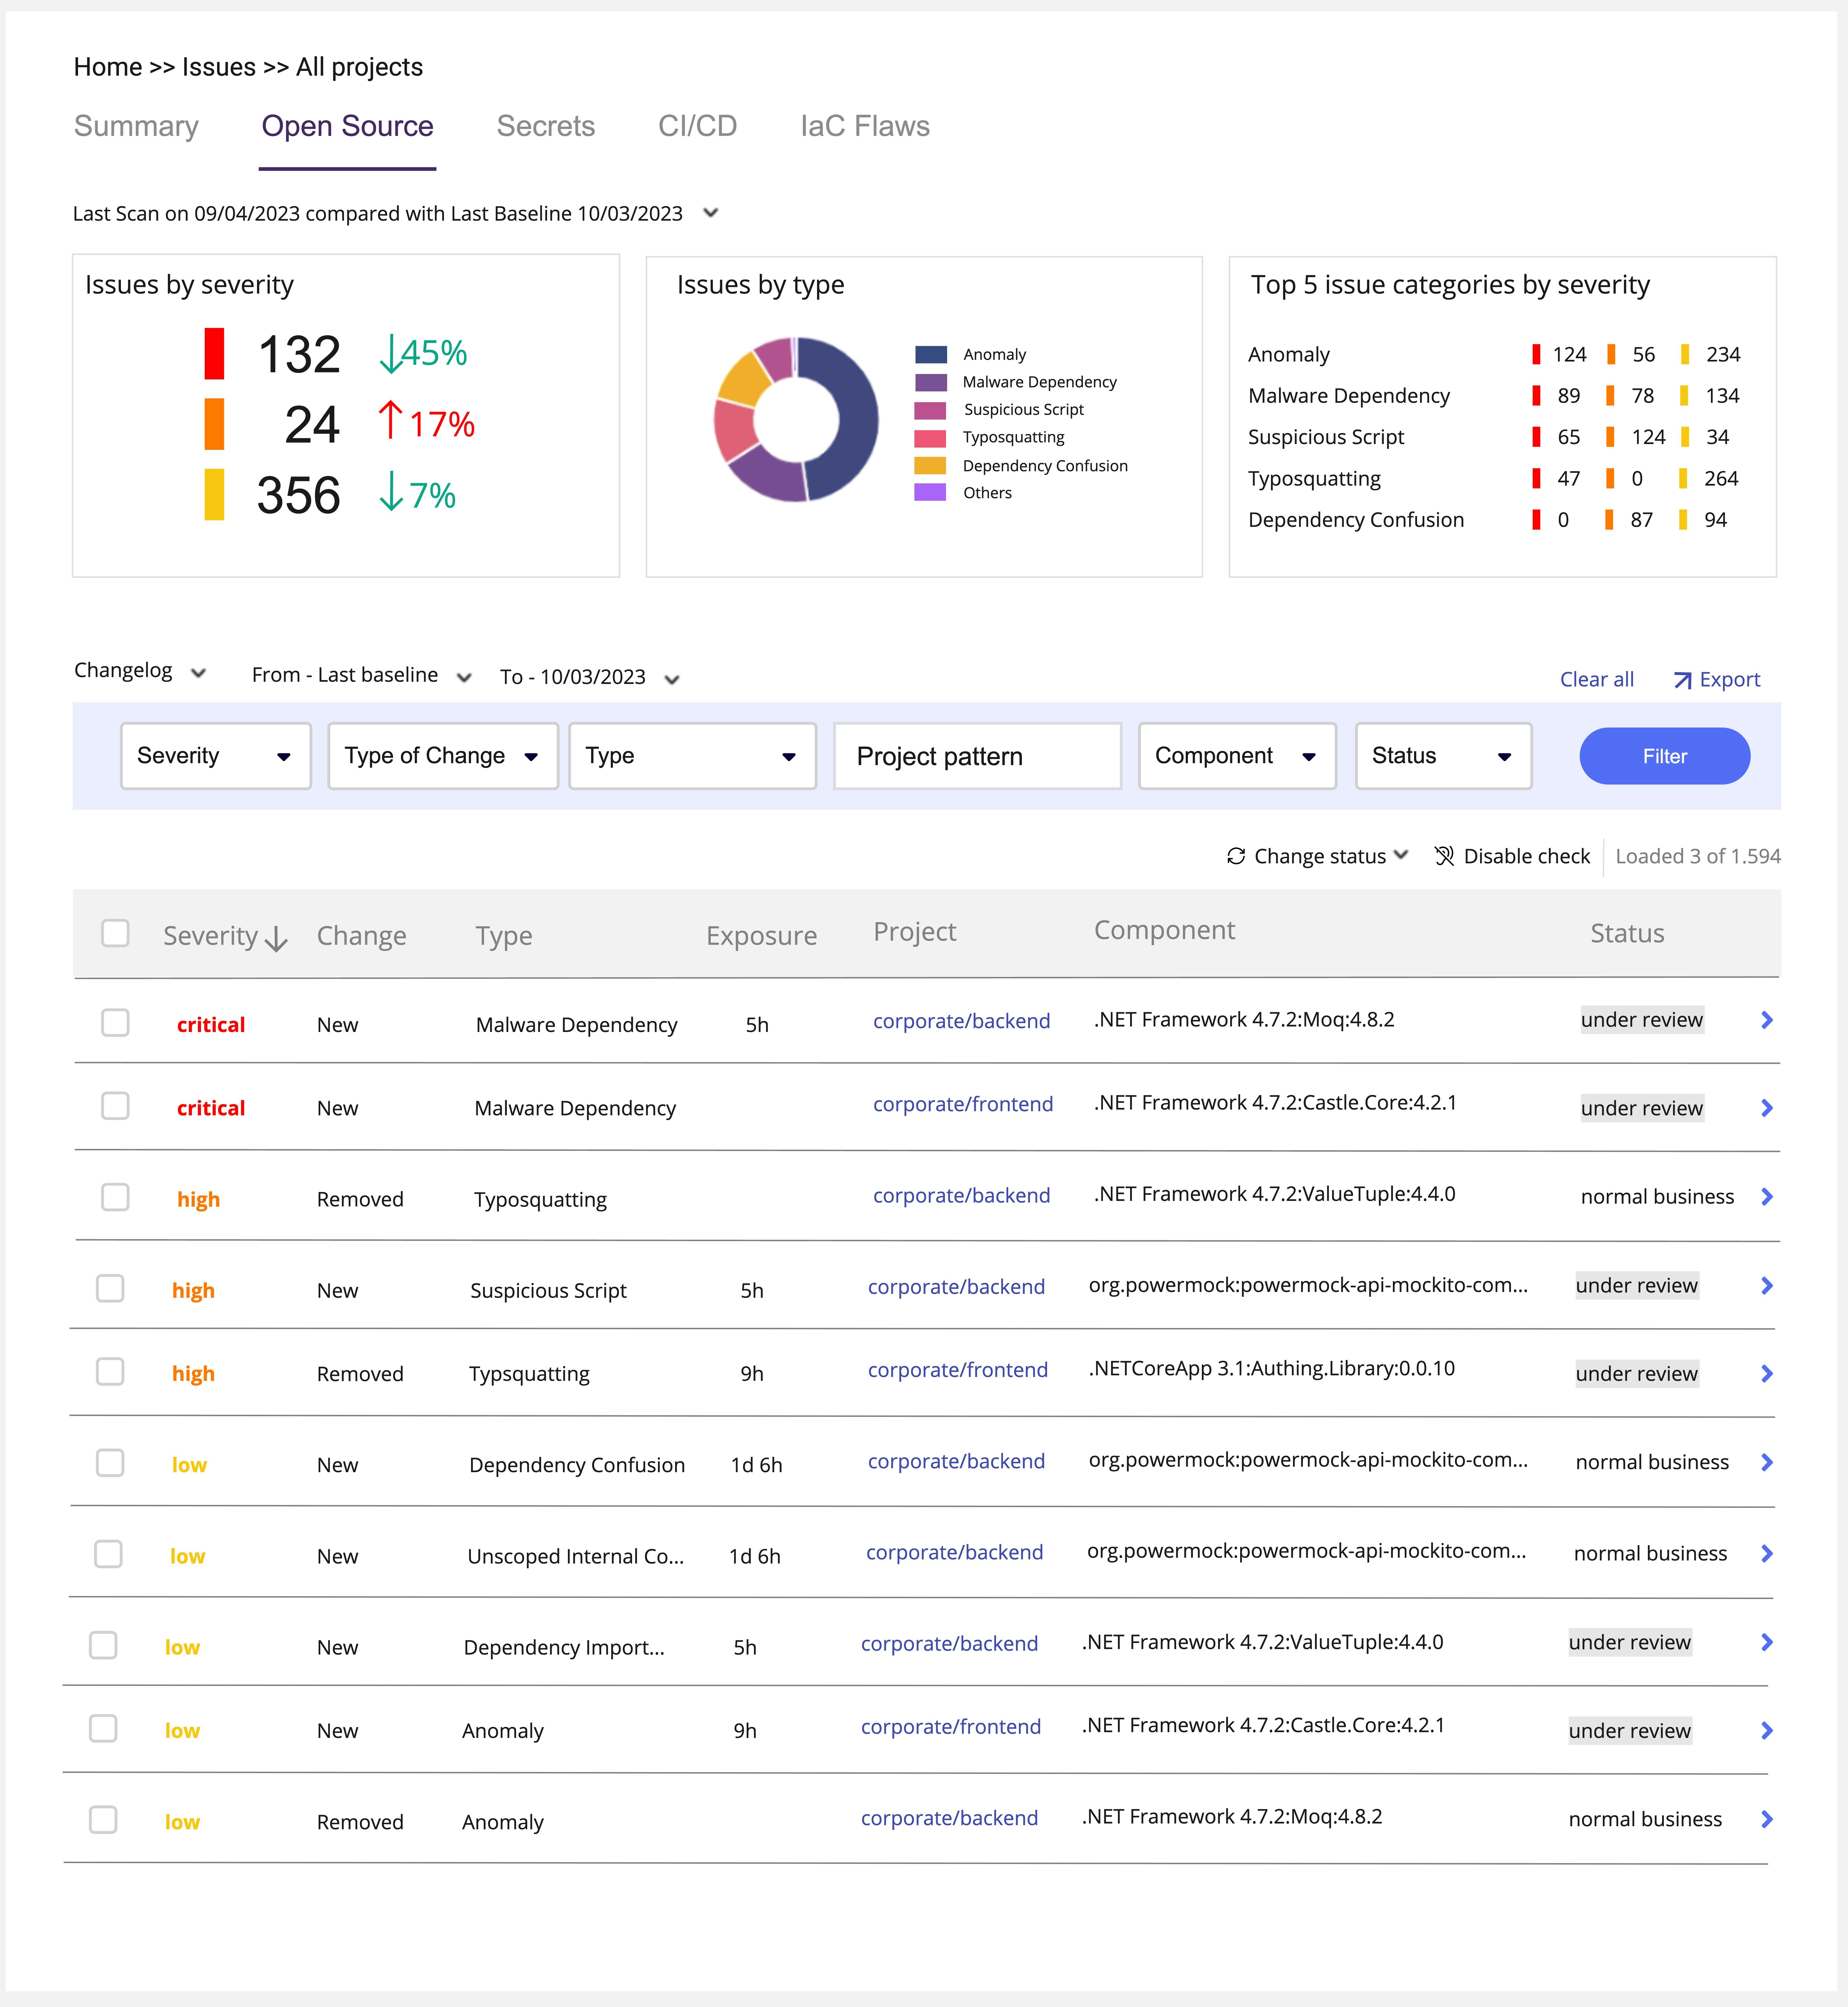The width and height of the screenshot is (1848, 2007).
Task: Open the Type of Change dropdown
Action: pyautogui.click(x=443, y=756)
